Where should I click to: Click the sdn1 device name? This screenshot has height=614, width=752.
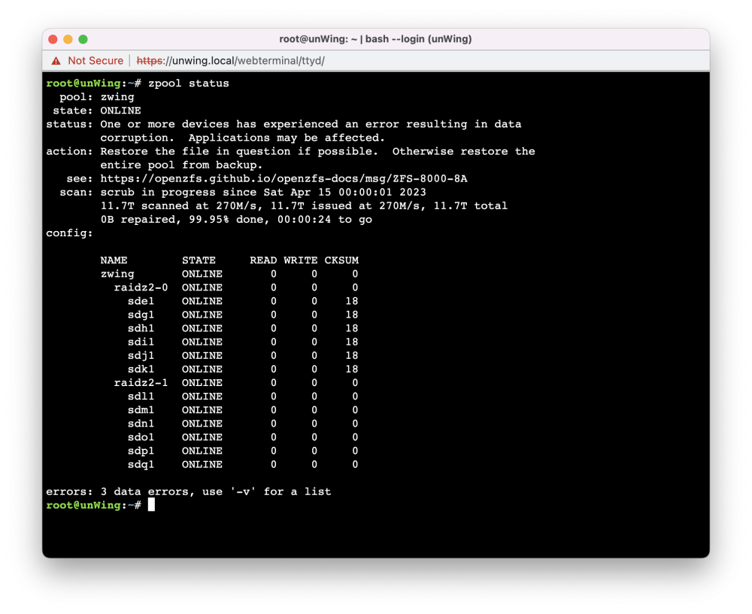[141, 424]
